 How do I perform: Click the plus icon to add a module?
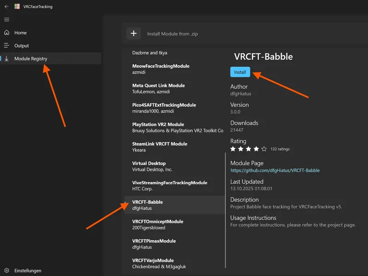[133, 33]
